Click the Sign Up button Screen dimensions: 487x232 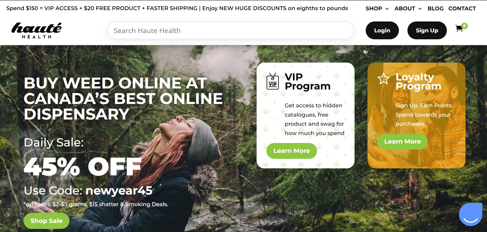click(x=427, y=31)
